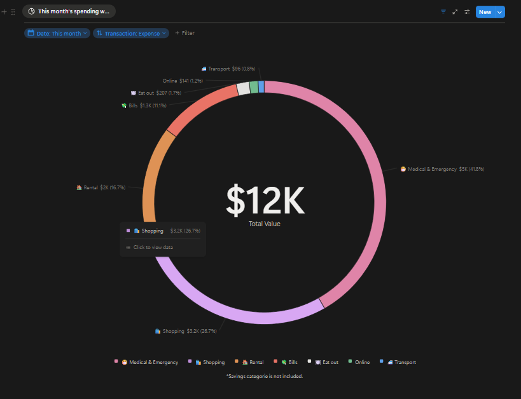Viewport: 521px width, 399px height.
Task: Expand the New button dropdown chevron
Action: pos(500,11)
